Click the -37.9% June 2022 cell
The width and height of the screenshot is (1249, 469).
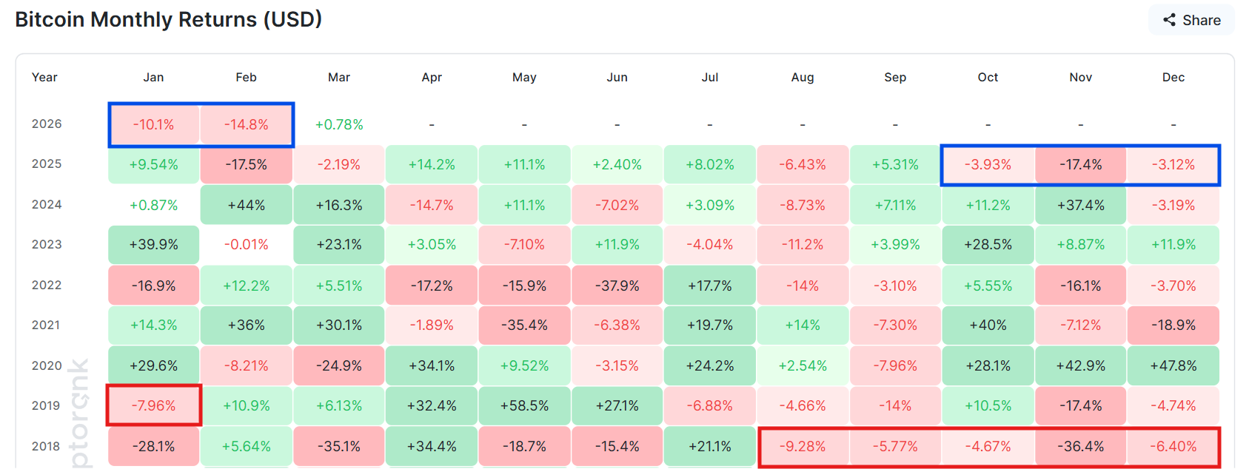tap(617, 285)
